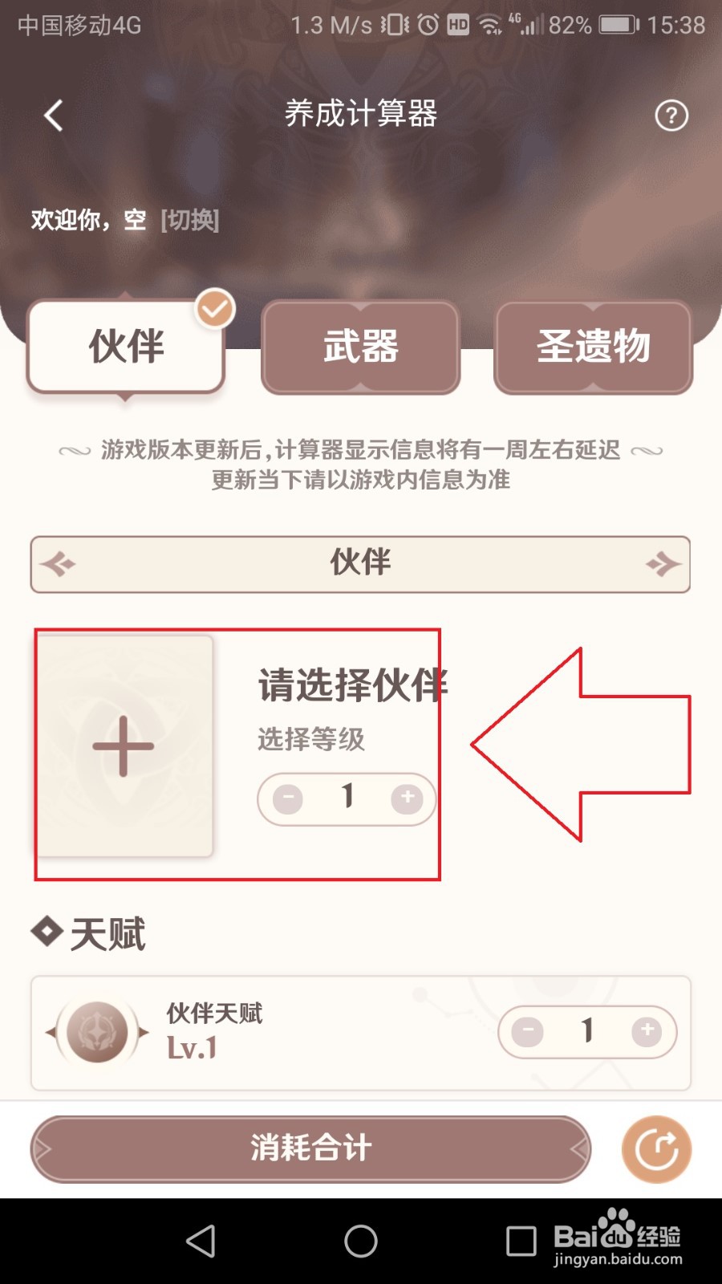The height and width of the screenshot is (1284, 722).
Task: Tap the companion level number field
Action: (x=347, y=797)
